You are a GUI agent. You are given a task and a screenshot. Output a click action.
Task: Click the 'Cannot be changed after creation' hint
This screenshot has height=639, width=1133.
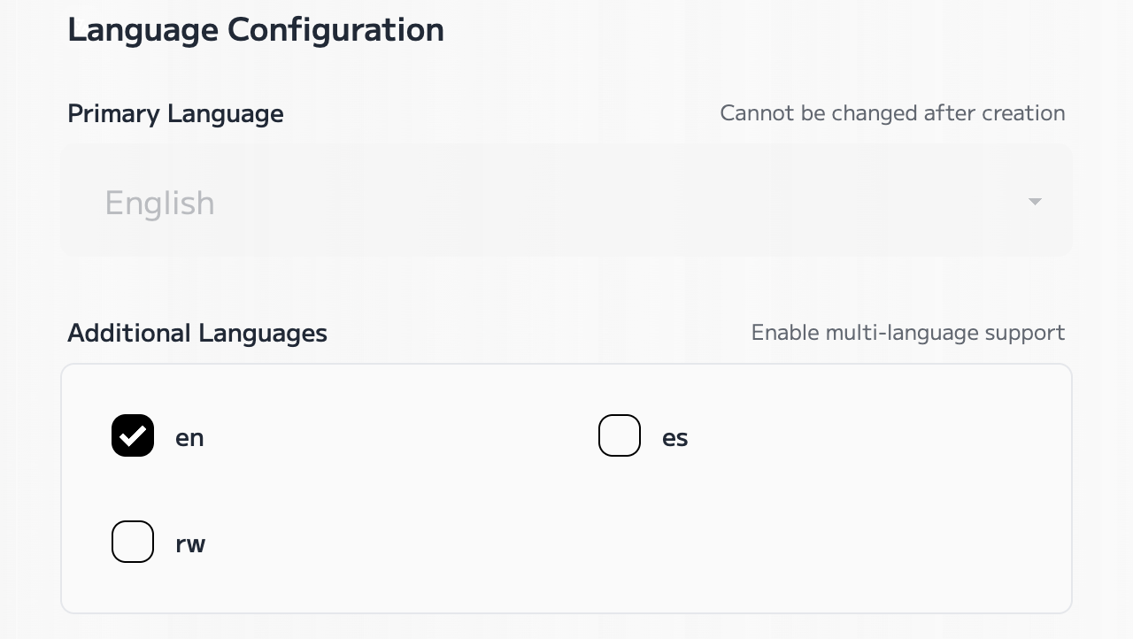point(892,113)
